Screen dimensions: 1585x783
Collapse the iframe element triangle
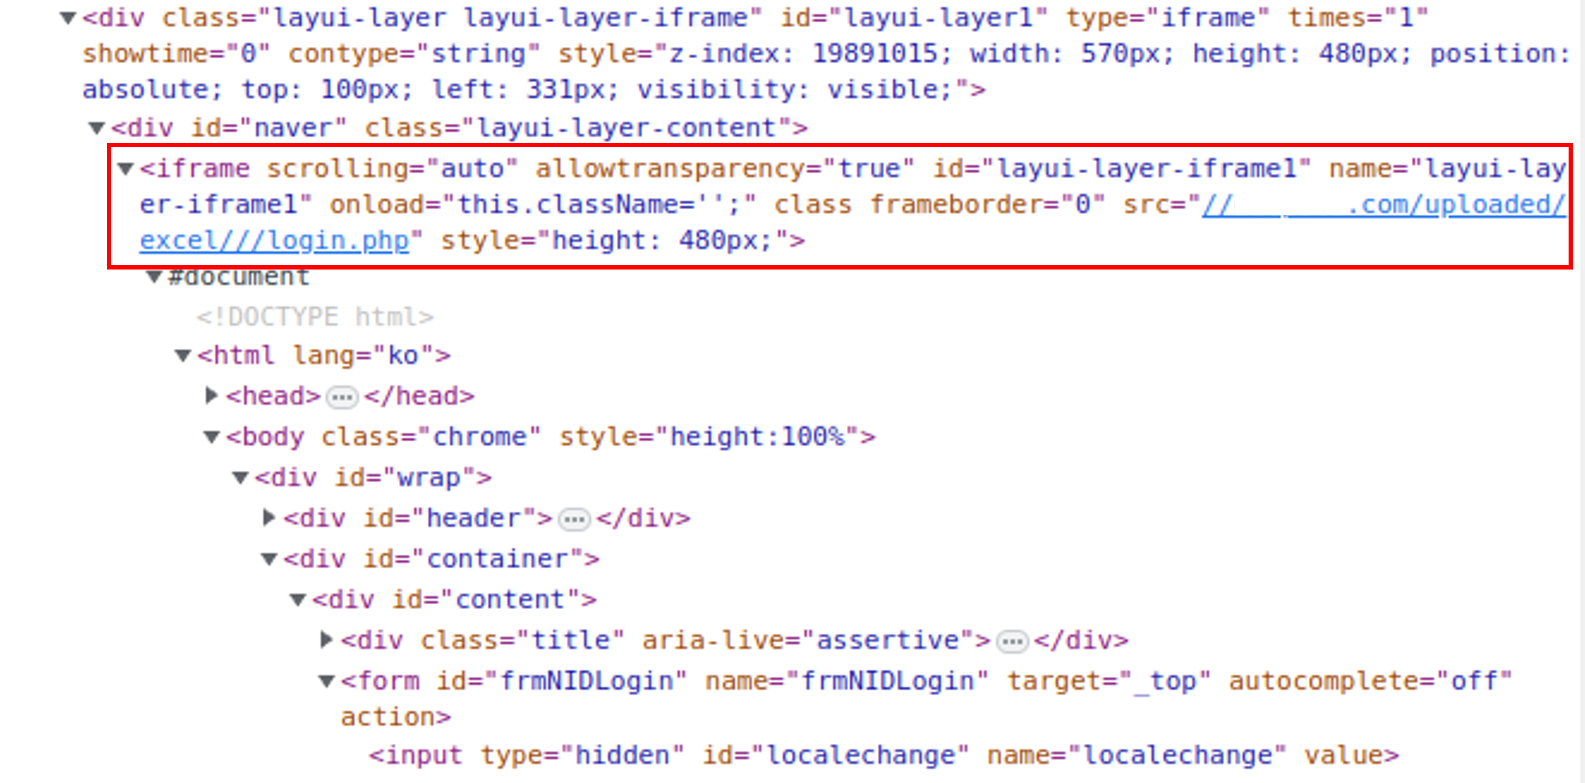125,169
